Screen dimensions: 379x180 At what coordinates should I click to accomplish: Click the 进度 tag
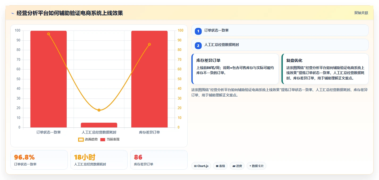click(237, 166)
